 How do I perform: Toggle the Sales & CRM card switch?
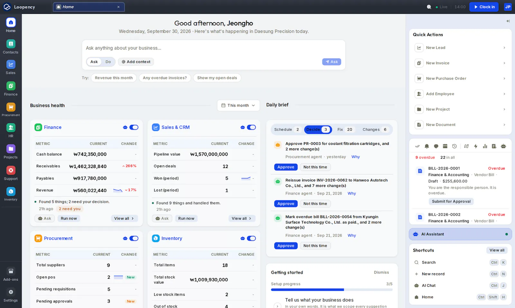point(251,127)
